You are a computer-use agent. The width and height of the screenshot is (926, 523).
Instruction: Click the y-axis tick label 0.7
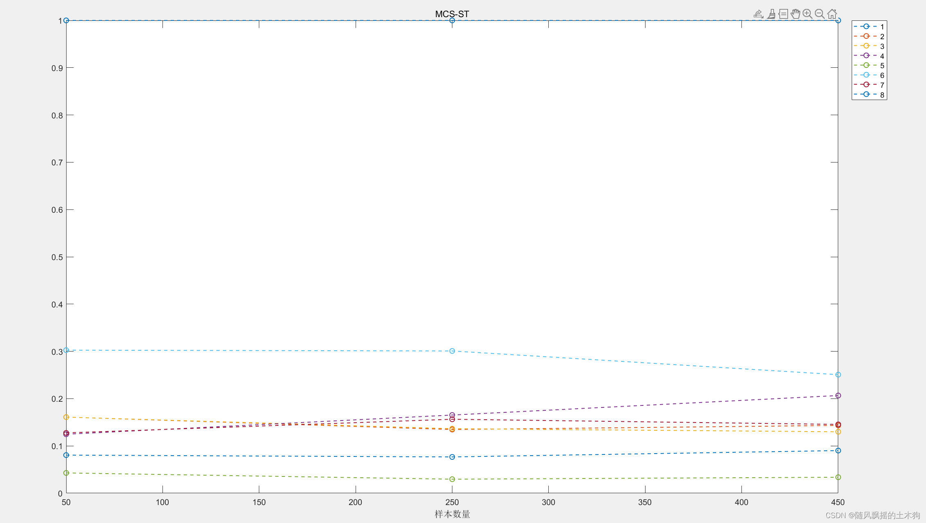tap(57, 162)
